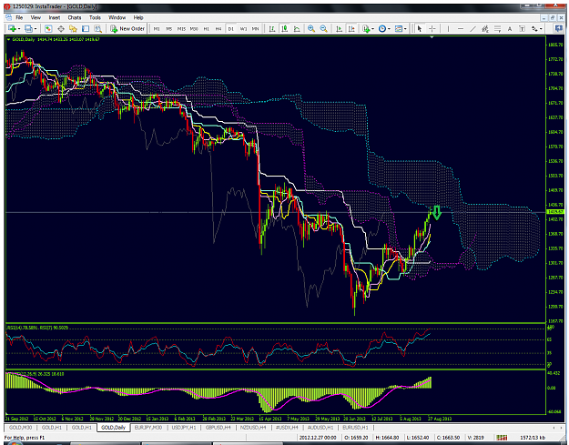
Task: Zoom out on the chart
Action: point(324,28)
